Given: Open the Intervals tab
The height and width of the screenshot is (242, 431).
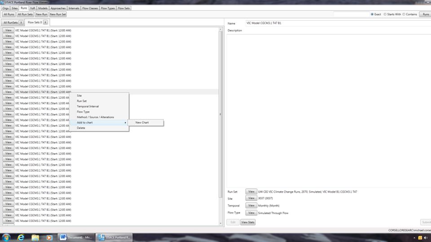Looking at the screenshot, I should pyautogui.click(x=74, y=8).
